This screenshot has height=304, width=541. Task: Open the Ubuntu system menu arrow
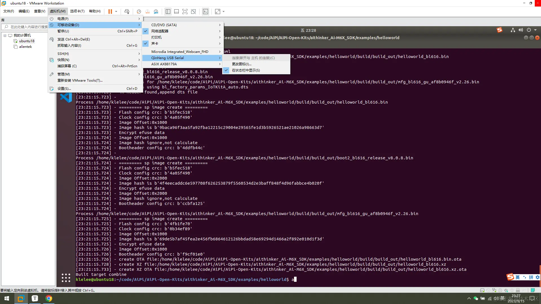[535, 30]
